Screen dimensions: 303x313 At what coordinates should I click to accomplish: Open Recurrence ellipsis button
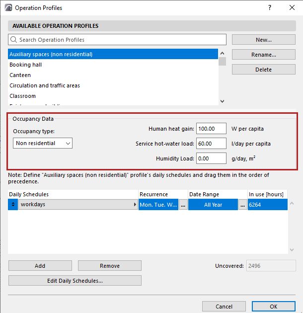click(x=183, y=205)
